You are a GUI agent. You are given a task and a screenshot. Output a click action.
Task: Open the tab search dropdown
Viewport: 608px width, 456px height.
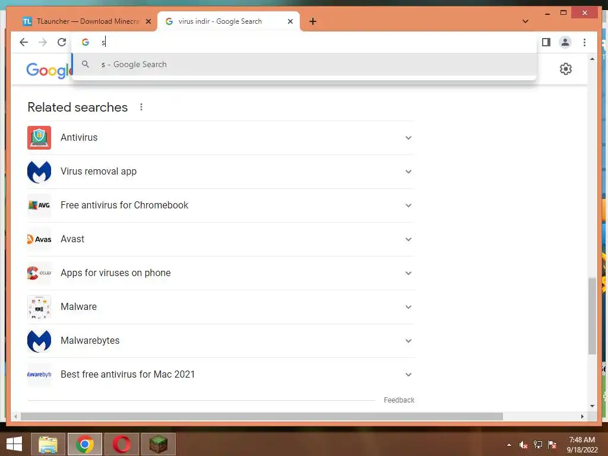click(525, 21)
